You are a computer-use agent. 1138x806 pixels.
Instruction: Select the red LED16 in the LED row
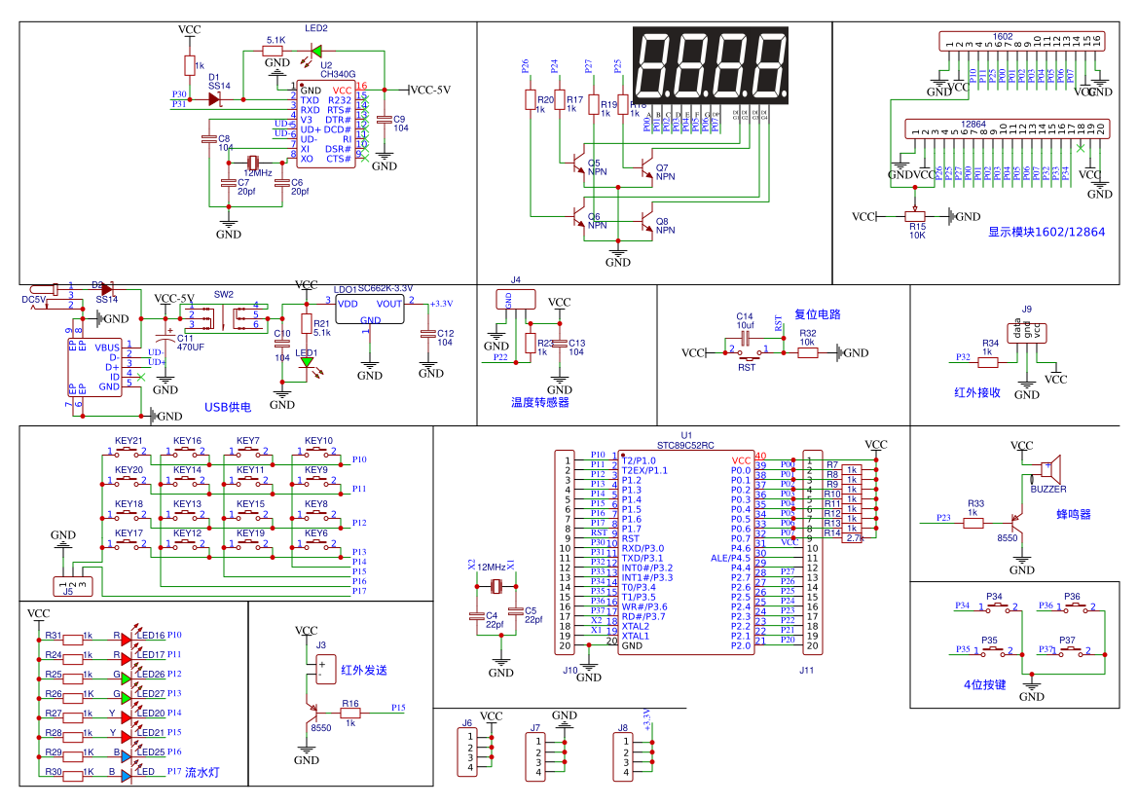click(x=126, y=637)
